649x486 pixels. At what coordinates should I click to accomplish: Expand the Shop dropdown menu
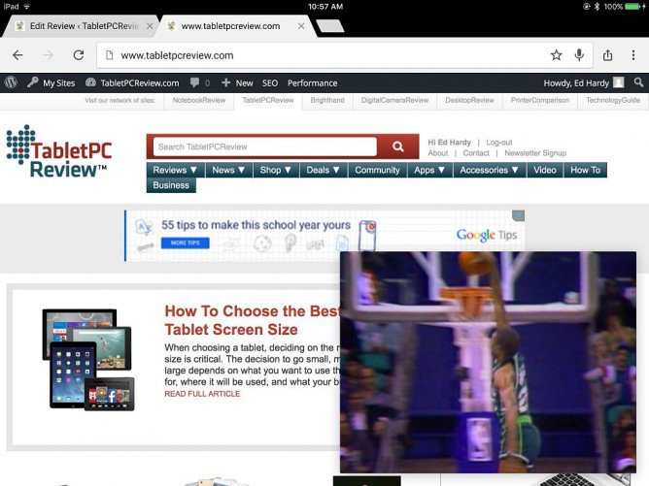click(276, 170)
